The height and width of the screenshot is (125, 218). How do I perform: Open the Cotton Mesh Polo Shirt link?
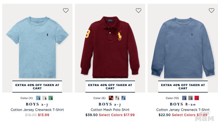[110, 110]
